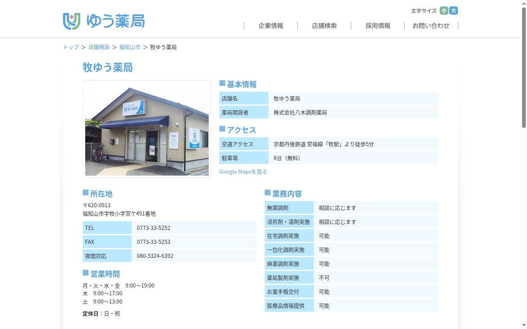Click the 麻薬調剤実施 row label
The height and width of the screenshot is (329, 527).
click(x=289, y=264)
